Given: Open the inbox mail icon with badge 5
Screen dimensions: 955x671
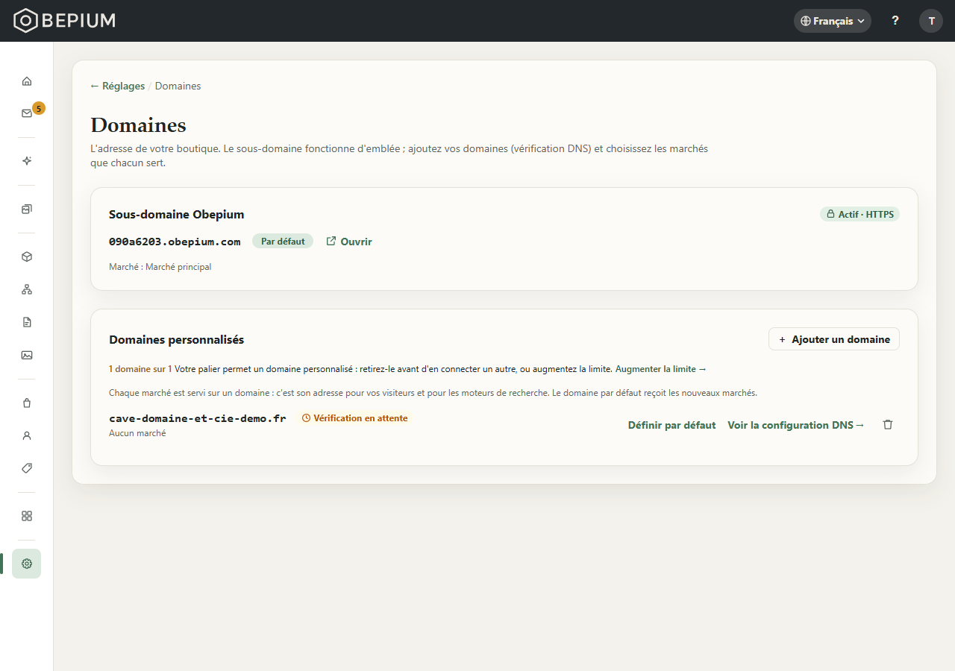Looking at the screenshot, I should coord(27,113).
